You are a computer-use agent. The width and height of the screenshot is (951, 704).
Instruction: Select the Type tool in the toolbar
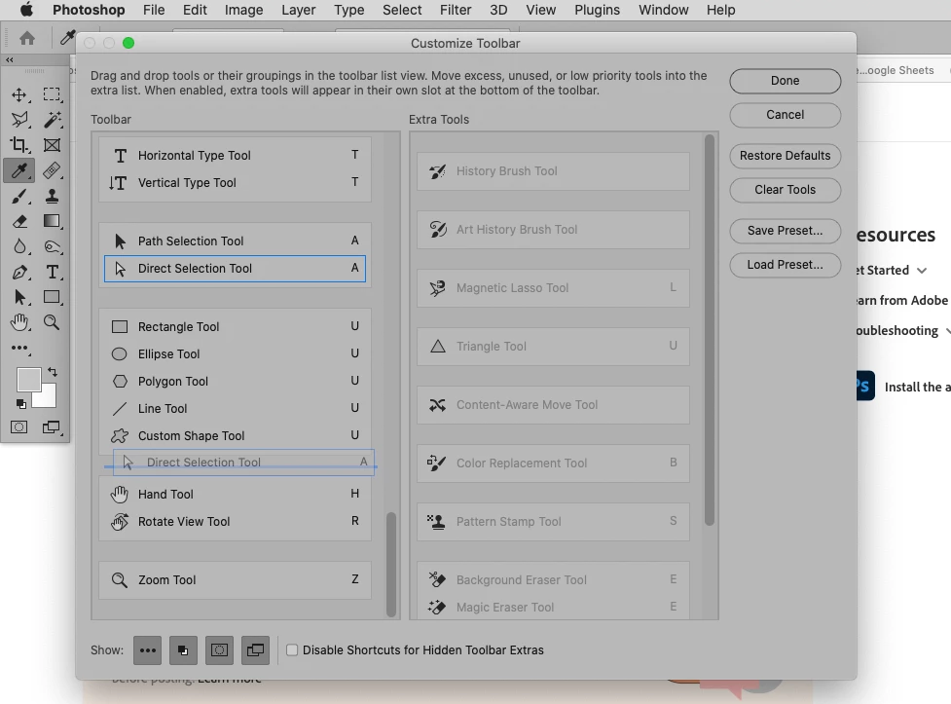[x=52, y=272]
